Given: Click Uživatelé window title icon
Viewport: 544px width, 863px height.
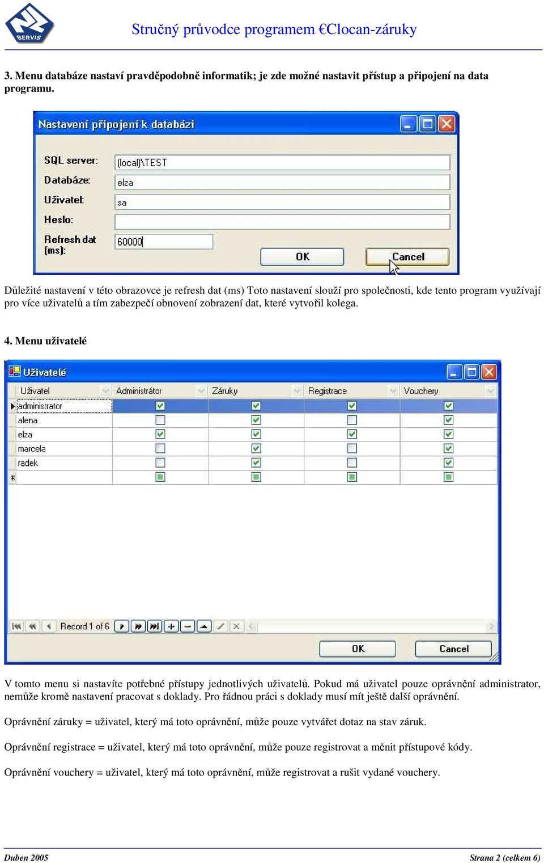Looking at the screenshot, I should pos(15,372).
